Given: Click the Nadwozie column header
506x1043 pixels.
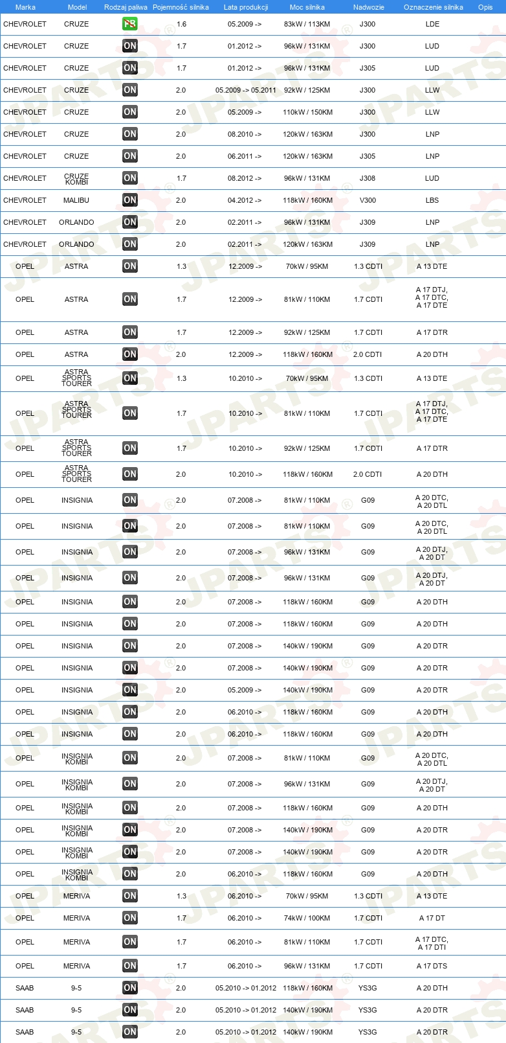Looking at the screenshot, I should (369, 7).
